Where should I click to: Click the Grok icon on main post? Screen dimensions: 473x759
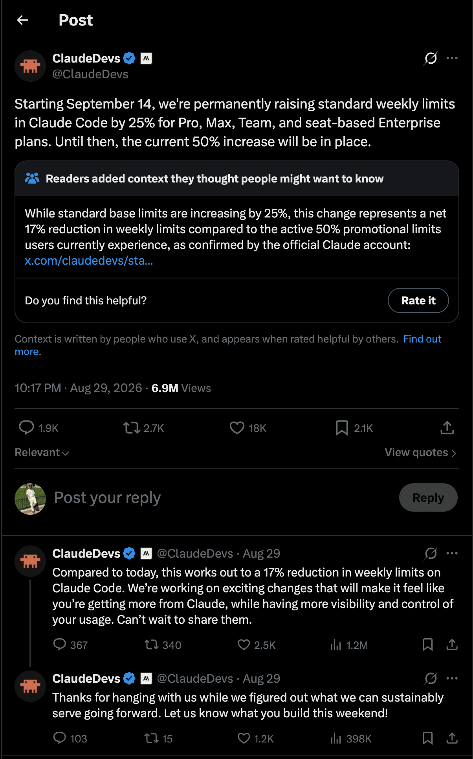tap(431, 58)
